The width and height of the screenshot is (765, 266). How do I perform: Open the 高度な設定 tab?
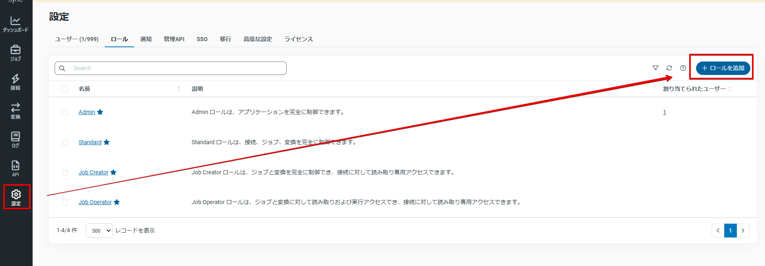258,39
